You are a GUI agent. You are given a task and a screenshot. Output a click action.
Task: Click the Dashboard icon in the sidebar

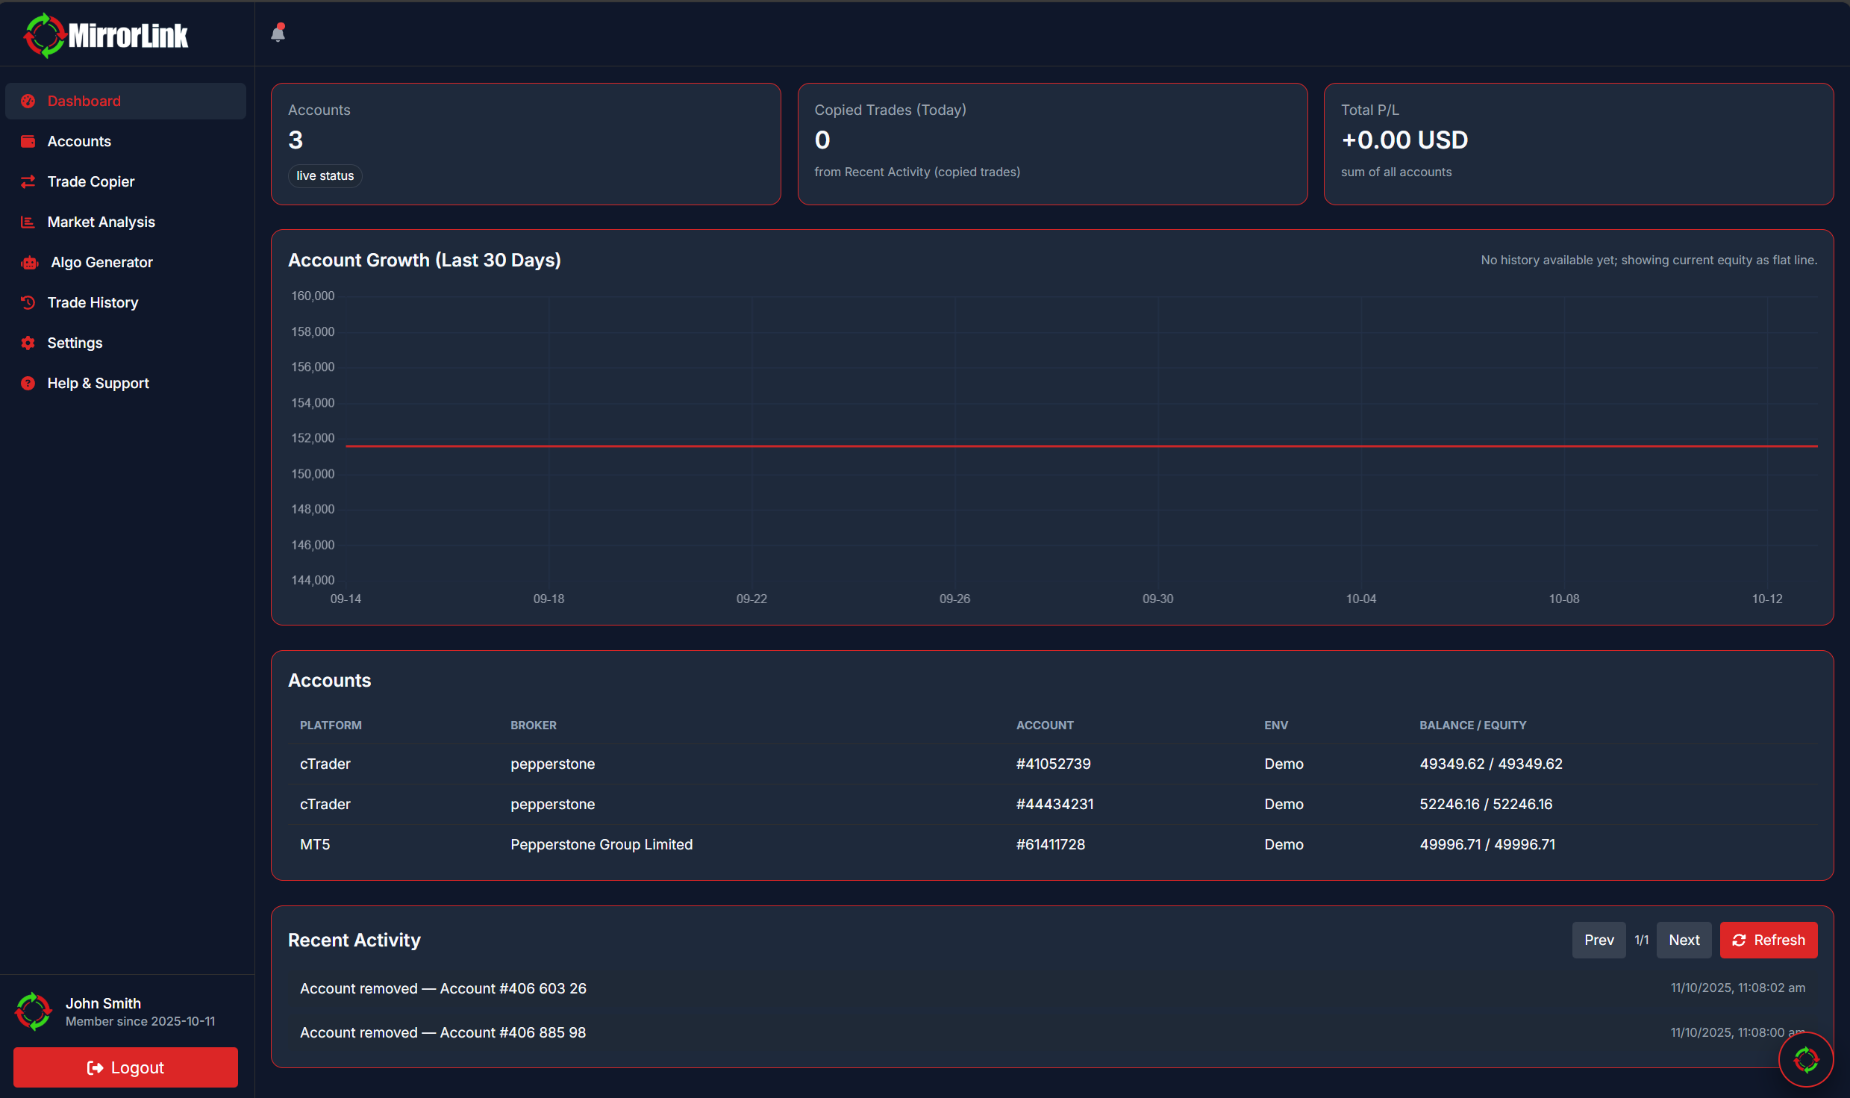(x=28, y=101)
